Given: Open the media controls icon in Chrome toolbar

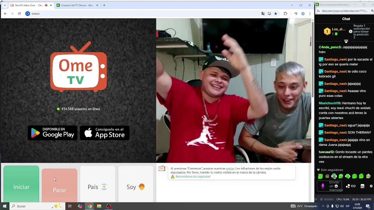Looking at the screenshot, I should (x=296, y=14).
